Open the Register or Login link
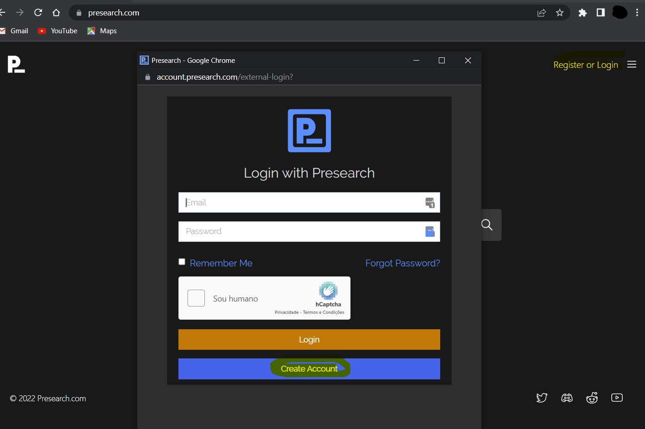 click(x=586, y=65)
